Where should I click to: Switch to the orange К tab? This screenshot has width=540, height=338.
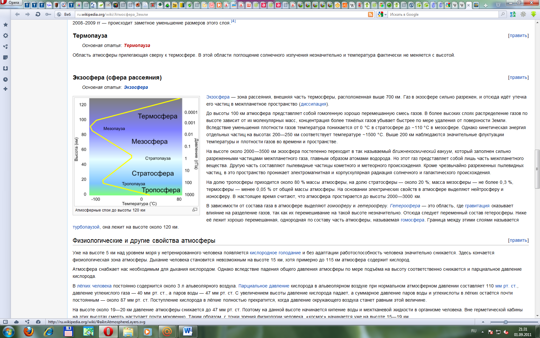click(x=219, y=5)
